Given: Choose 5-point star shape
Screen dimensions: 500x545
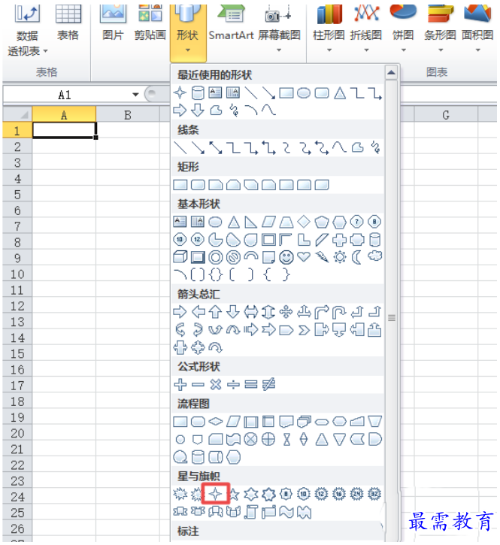Looking at the screenshot, I should point(234,494).
